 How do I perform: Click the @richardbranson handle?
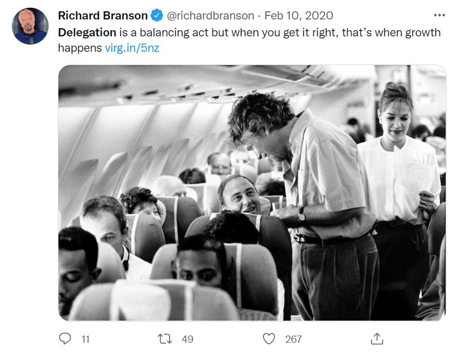(x=210, y=16)
